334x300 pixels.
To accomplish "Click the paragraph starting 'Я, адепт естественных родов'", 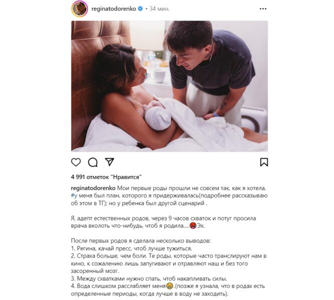I will 163,222.
